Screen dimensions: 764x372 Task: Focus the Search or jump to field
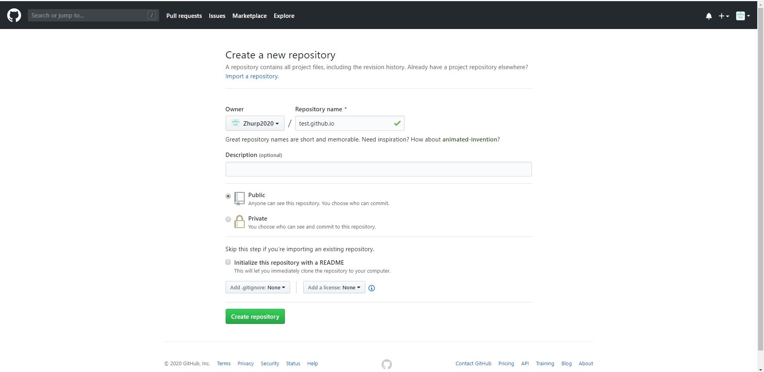coord(93,15)
